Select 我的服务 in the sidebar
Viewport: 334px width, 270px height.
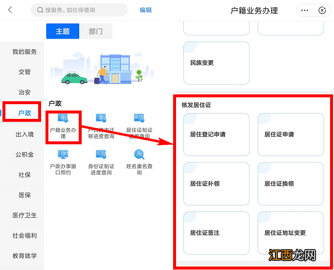[24, 51]
